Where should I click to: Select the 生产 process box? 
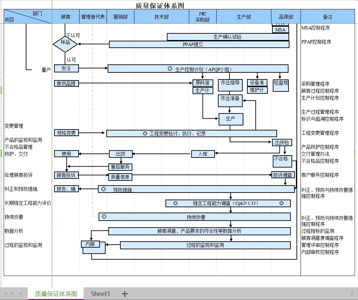(231, 119)
